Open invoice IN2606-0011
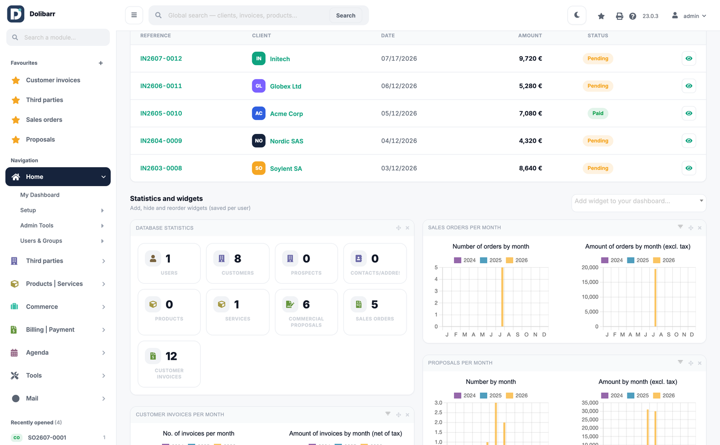Screen dimensions: 720x445 click(x=161, y=86)
